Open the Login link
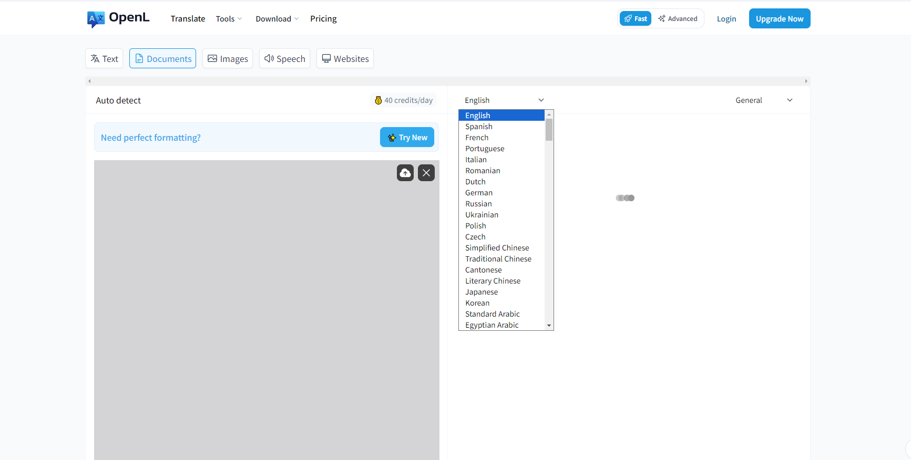 point(726,19)
